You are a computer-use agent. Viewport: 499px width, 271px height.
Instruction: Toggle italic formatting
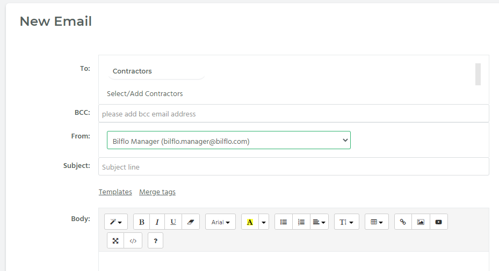157,222
